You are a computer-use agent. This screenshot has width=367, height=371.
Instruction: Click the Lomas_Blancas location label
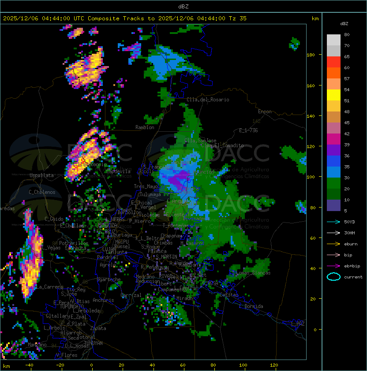pos(253,273)
